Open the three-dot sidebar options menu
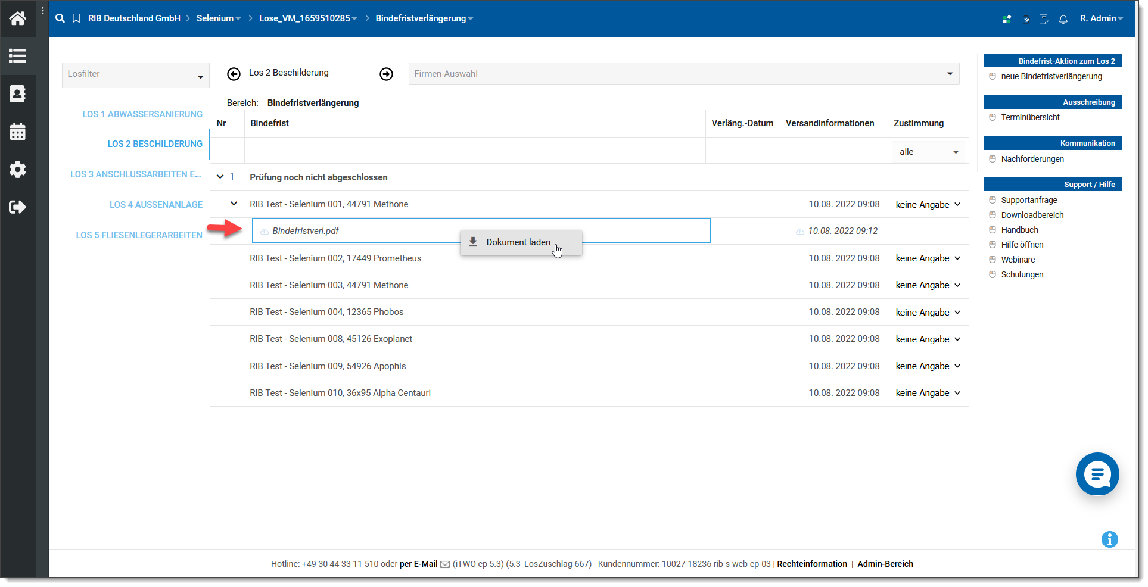 pyautogui.click(x=43, y=11)
